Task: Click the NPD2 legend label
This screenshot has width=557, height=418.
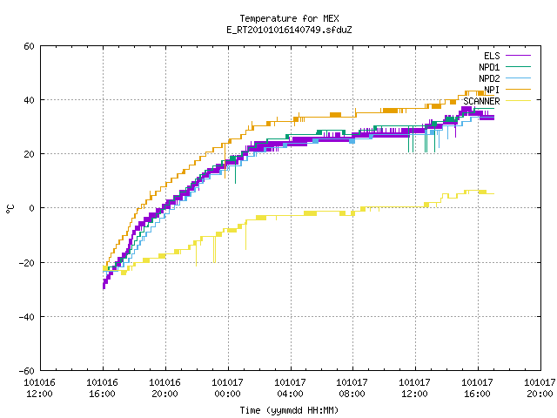Action: coord(489,78)
